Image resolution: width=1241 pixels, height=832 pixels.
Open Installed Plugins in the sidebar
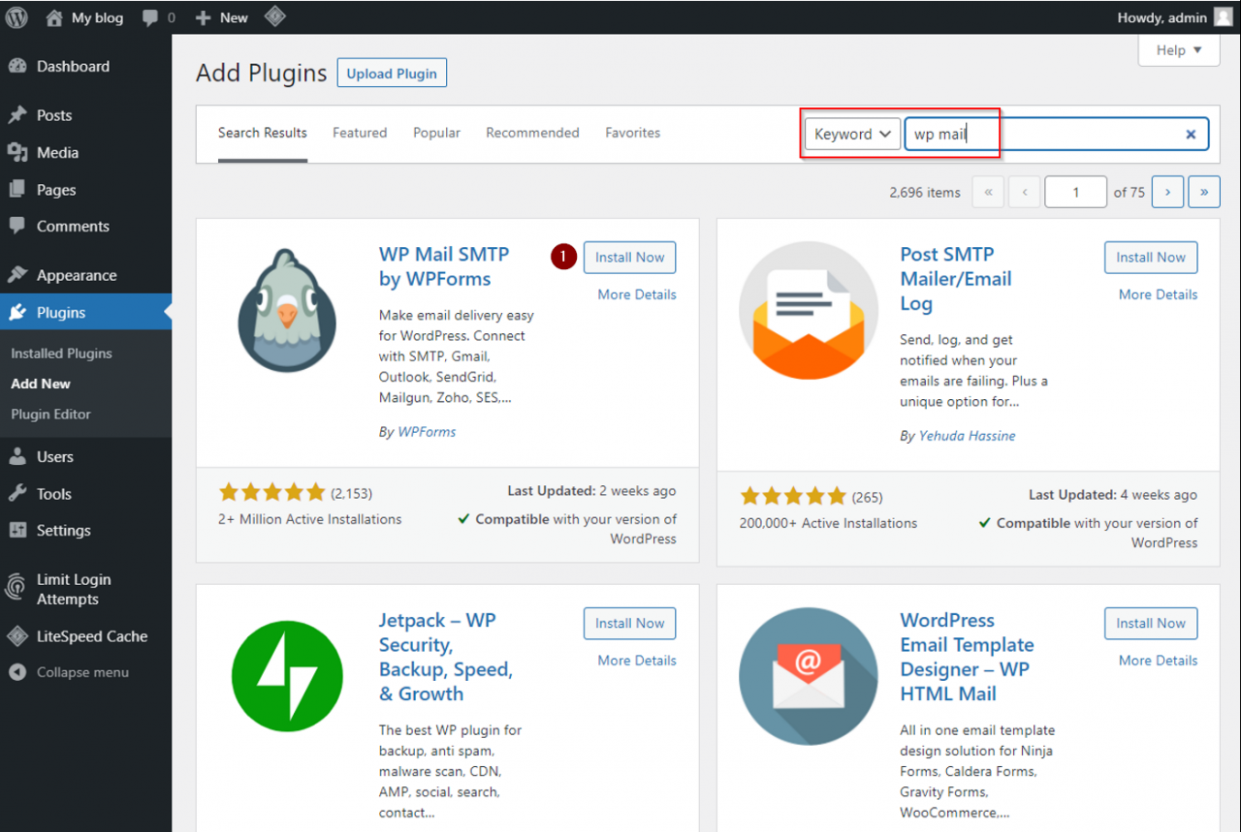(62, 354)
